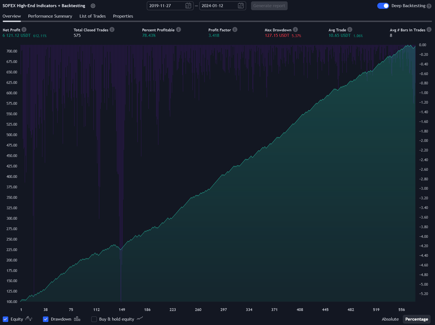Show Max Drawdown info icon
435x325 pixels.
coord(295,29)
